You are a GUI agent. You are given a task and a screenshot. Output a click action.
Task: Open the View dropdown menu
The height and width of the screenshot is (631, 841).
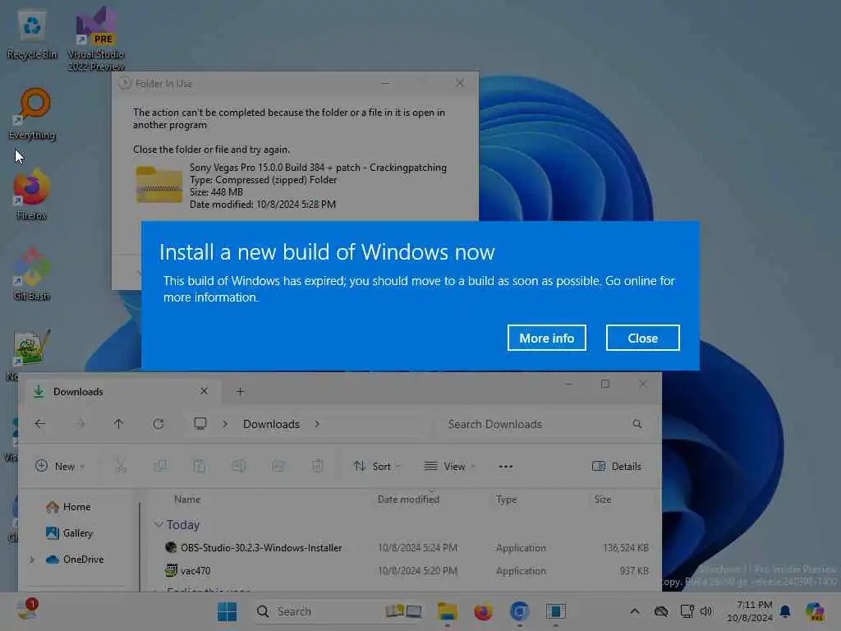pos(450,467)
